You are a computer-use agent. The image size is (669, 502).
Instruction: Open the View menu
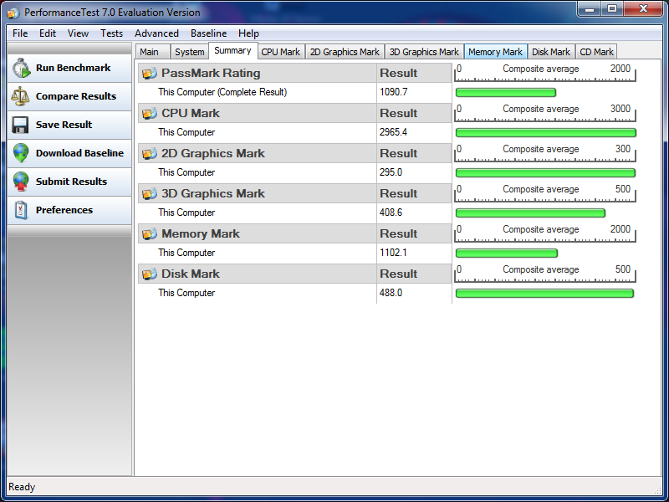pyautogui.click(x=78, y=33)
